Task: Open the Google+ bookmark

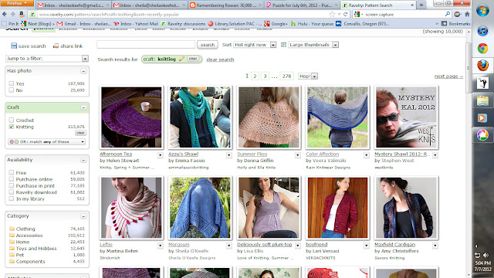Action: pyautogui.click(x=276, y=24)
